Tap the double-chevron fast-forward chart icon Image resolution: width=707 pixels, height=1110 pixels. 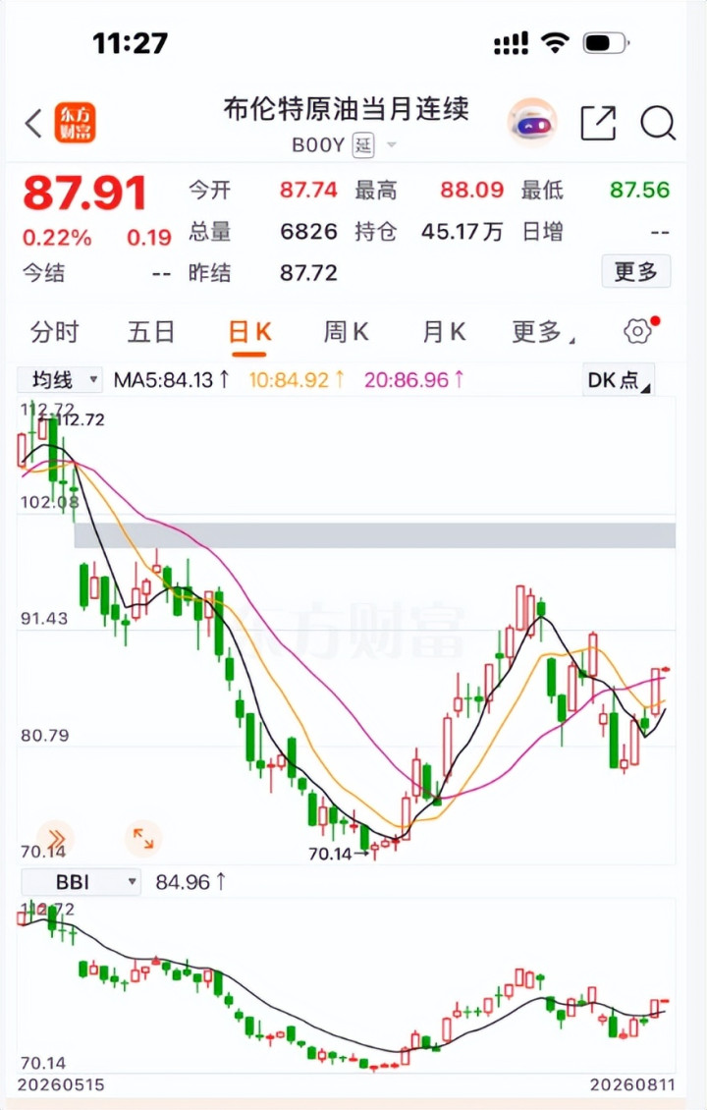[x=55, y=839]
